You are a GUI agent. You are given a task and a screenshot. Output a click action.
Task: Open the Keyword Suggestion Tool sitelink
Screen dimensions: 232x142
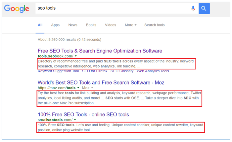[58, 71]
